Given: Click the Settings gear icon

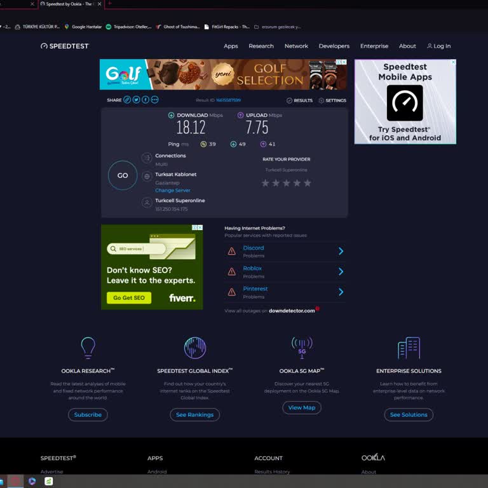Looking at the screenshot, I should coord(322,100).
